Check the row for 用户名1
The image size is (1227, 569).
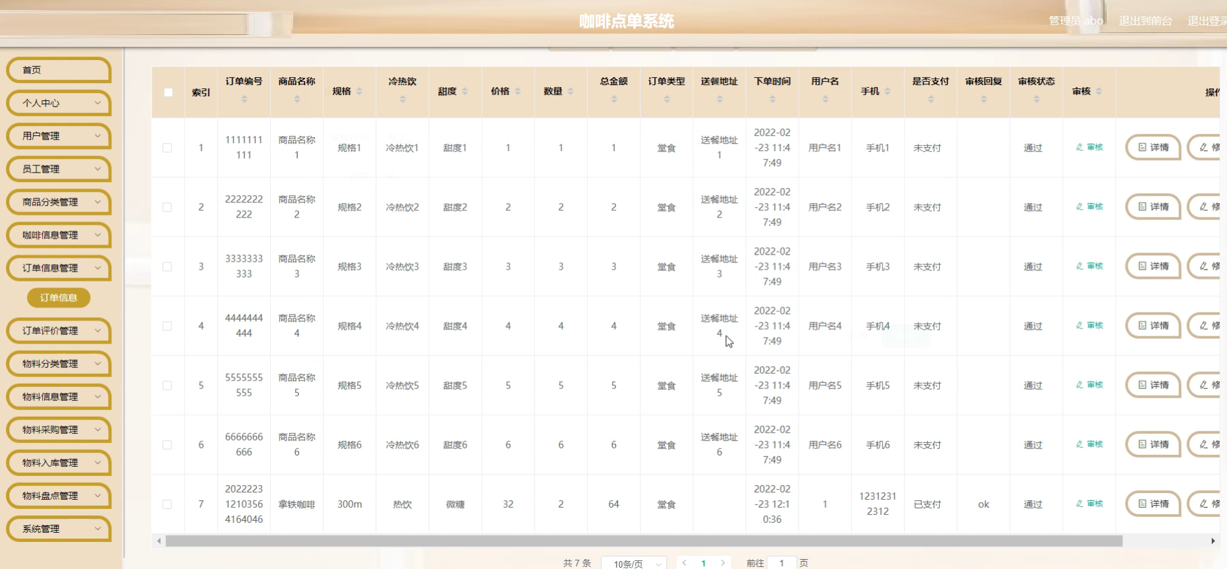pos(167,148)
